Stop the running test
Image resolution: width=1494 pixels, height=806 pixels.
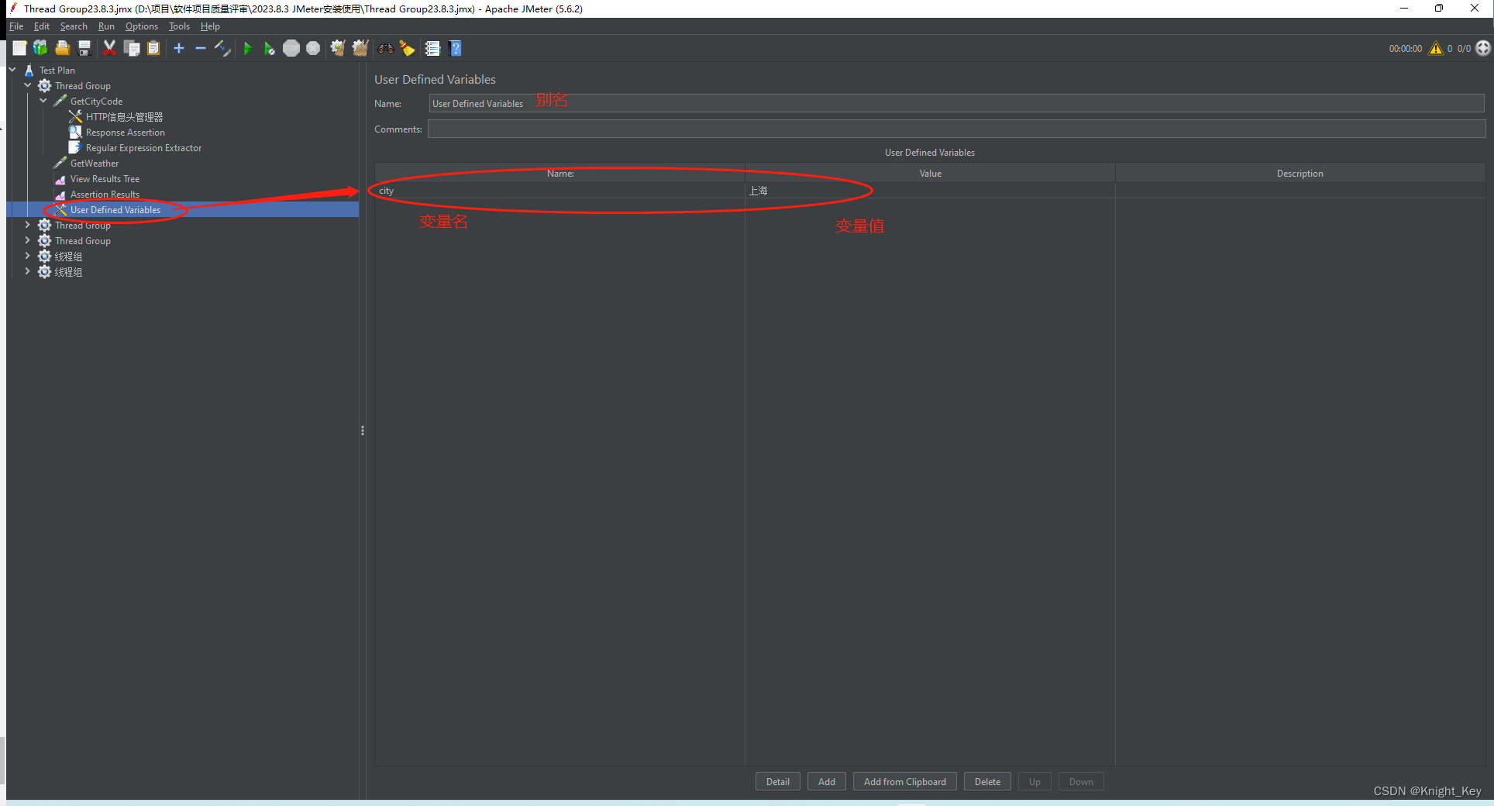(x=291, y=48)
